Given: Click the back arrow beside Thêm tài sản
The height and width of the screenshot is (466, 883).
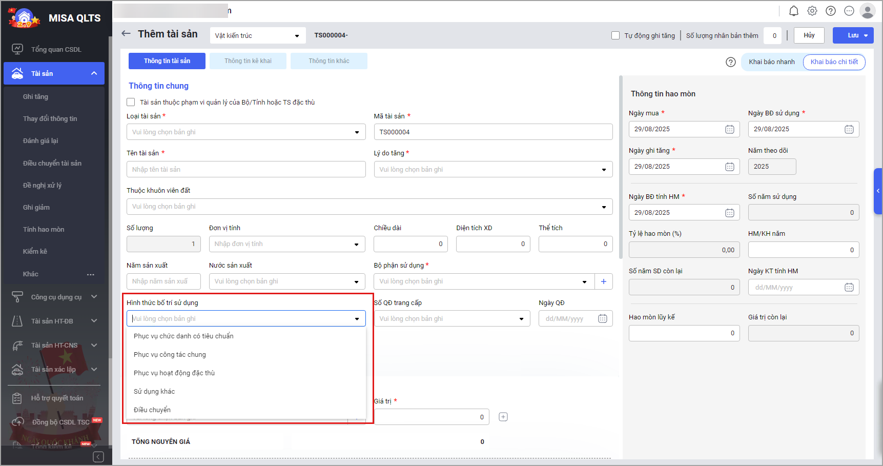Looking at the screenshot, I should (x=126, y=34).
